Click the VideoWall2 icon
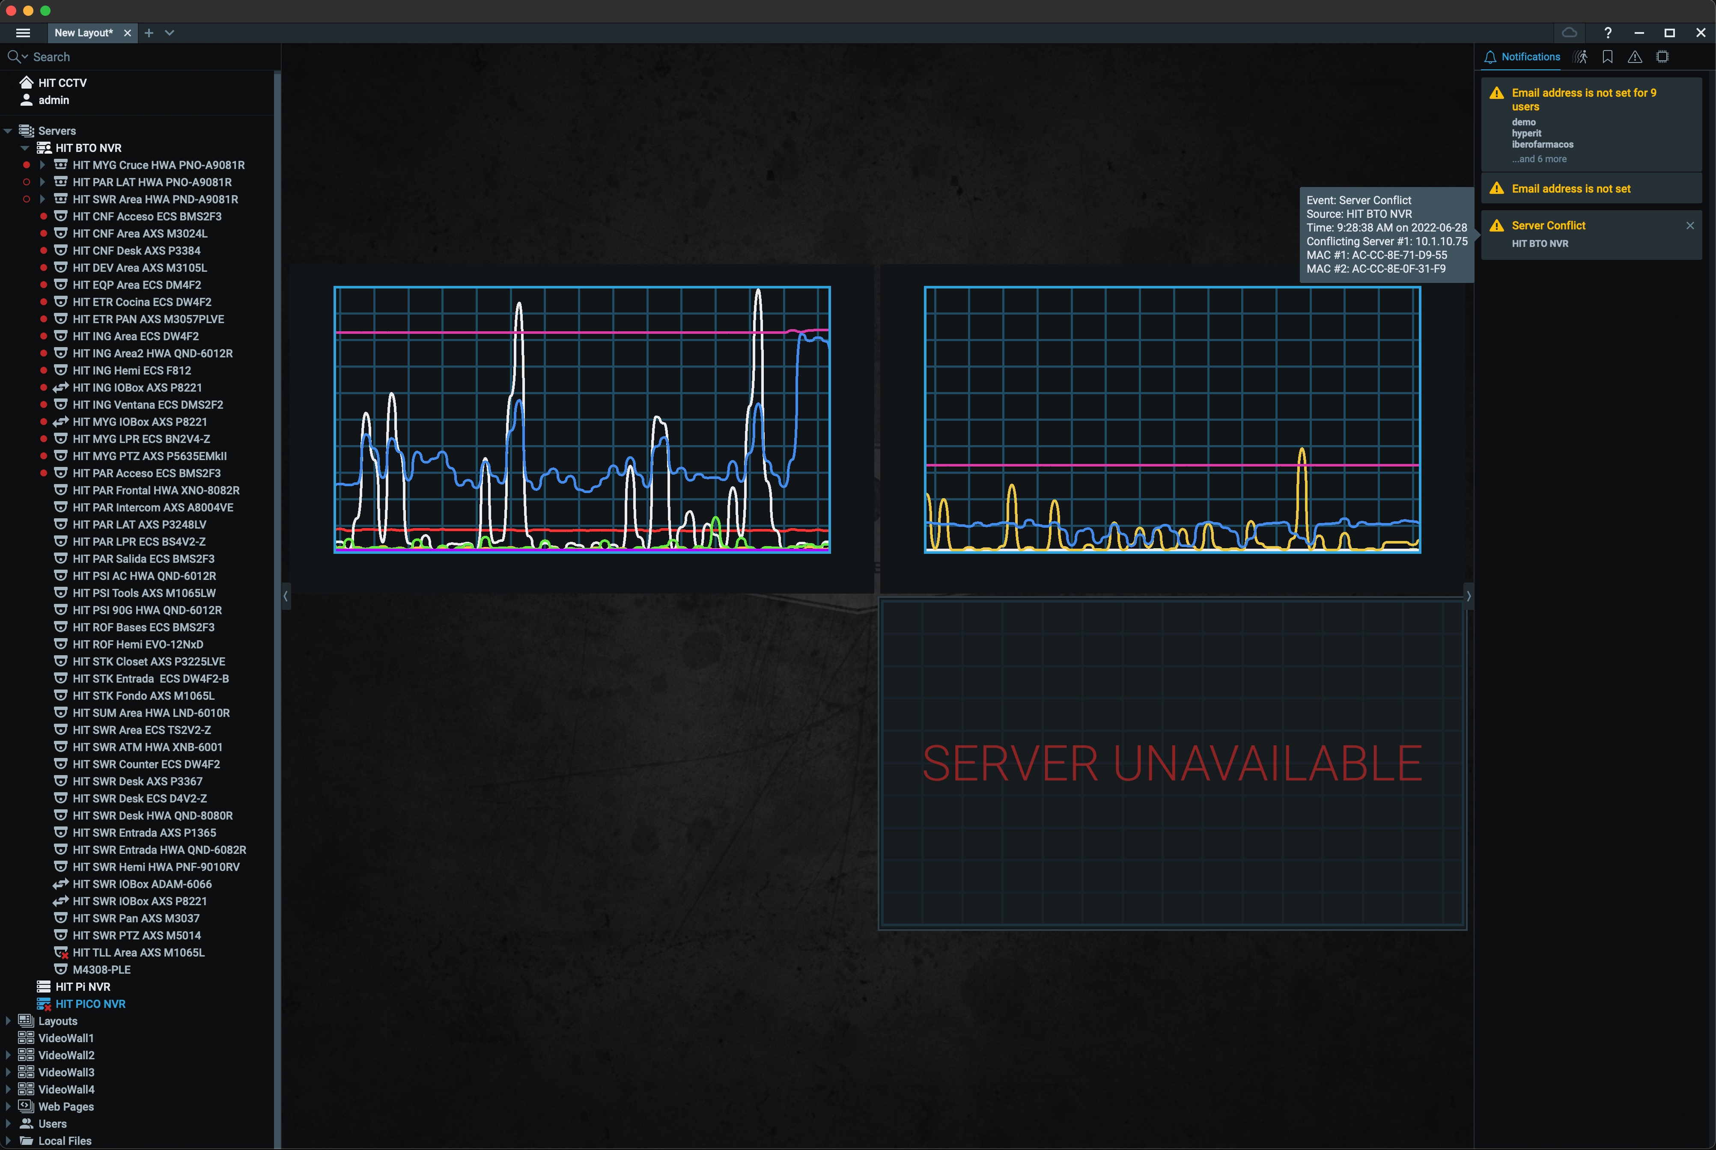This screenshot has width=1716, height=1150. pos(27,1055)
